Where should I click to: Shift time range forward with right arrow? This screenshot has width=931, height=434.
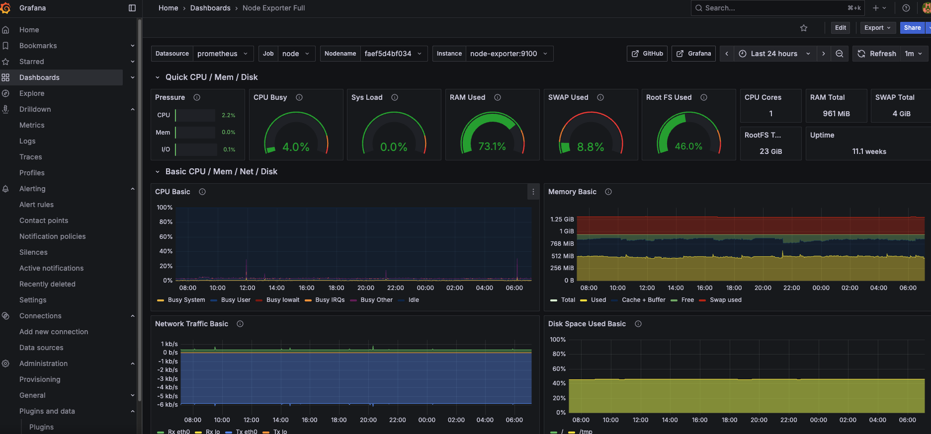[824, 54]
